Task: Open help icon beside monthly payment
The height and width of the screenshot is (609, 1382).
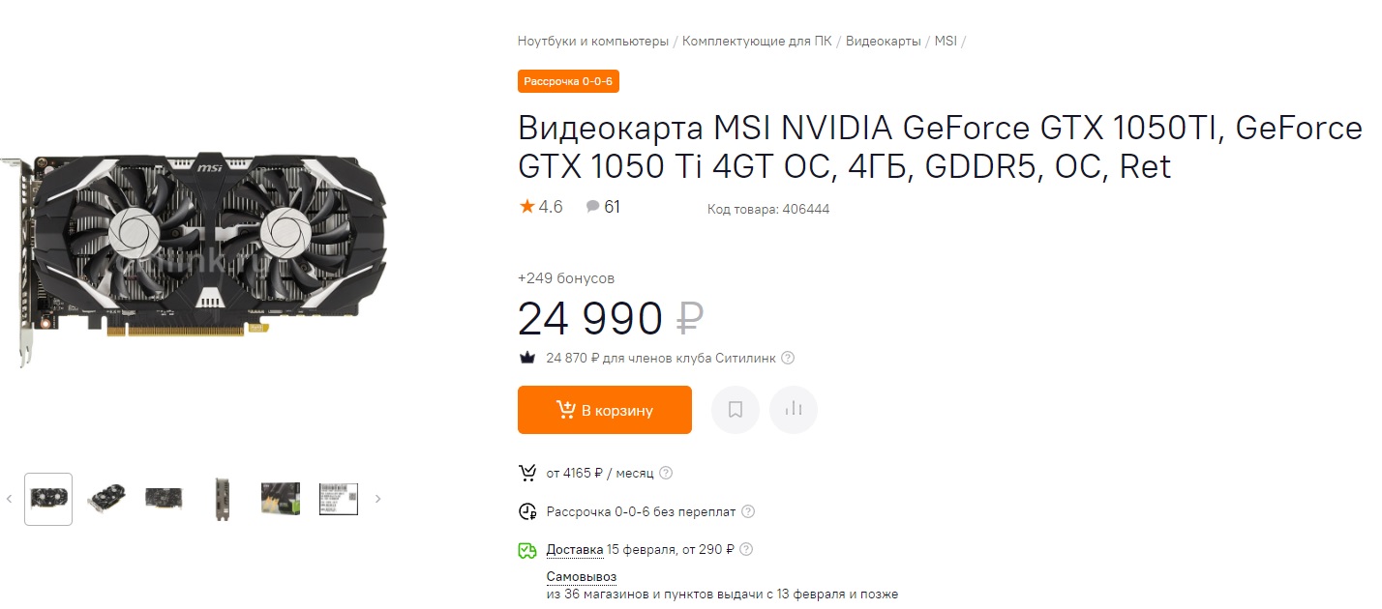Action: coord(666,473)
